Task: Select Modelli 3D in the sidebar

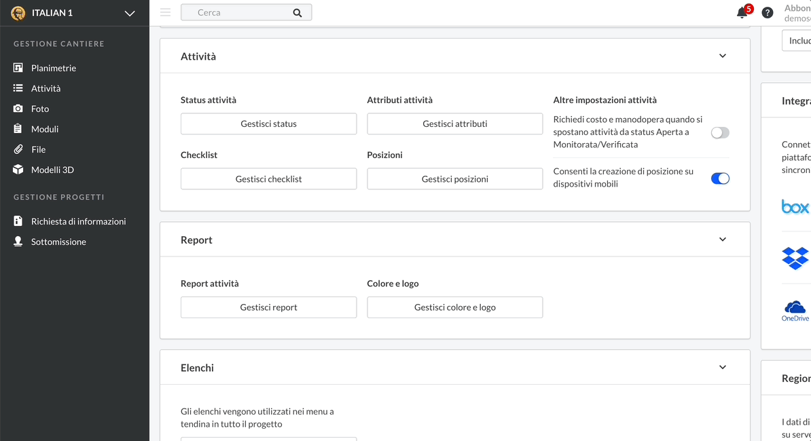Action: pos(52,170)
